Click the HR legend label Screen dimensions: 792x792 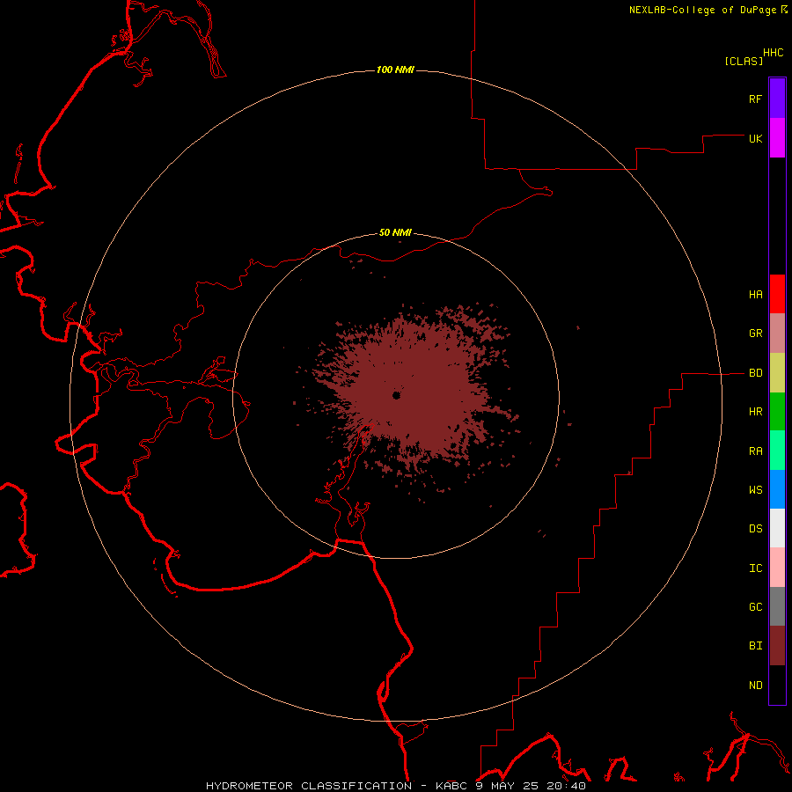tap(755, 412)
